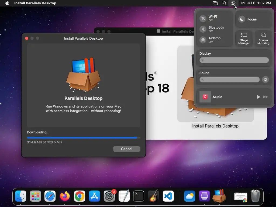
Task: Launch Firefox from the Dock
Action: 65,196
